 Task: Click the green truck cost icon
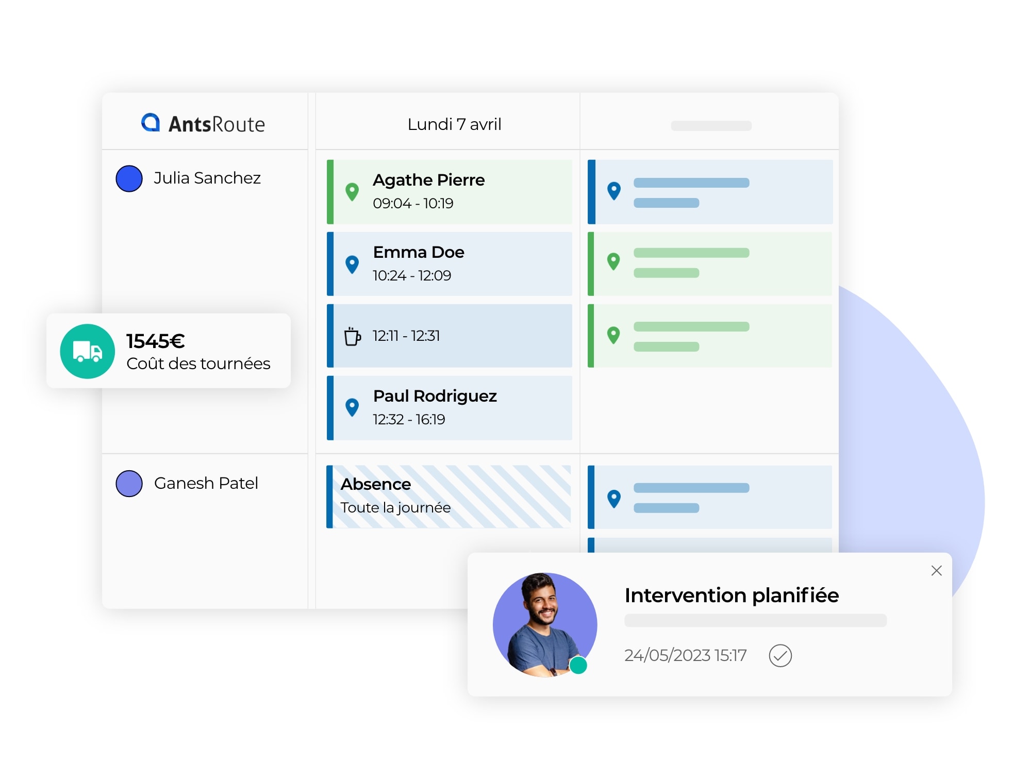coord(88,352)
